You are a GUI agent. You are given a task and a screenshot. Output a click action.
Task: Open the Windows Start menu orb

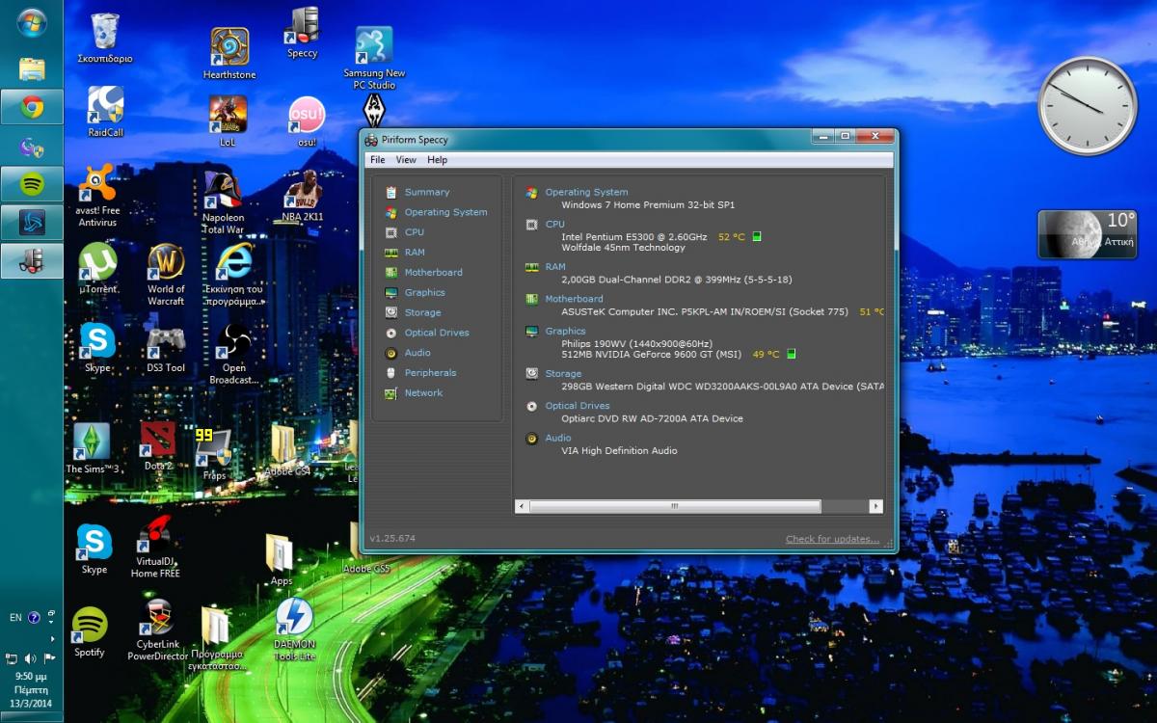pos(32,21)
